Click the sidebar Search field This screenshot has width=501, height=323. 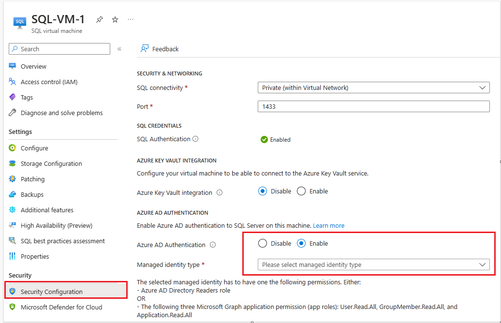[x=59, y=49]
